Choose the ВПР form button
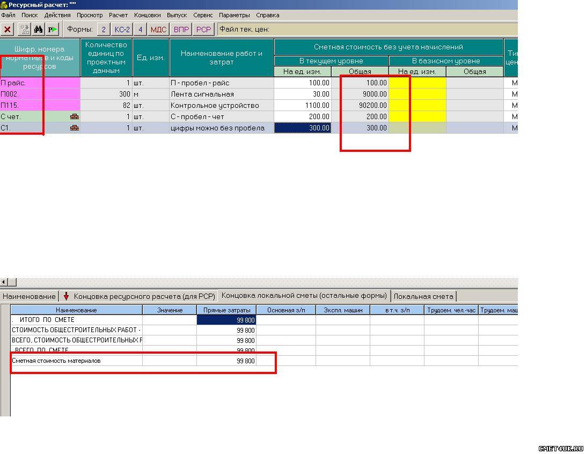This screenshot has height=454, width=586. (x=181, y=30)
